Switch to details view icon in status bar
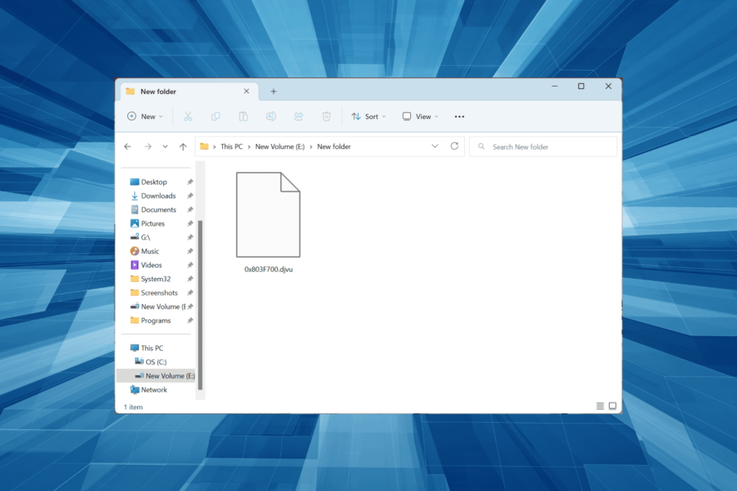Image resolution: width=737 pixels, height=491 pixels. 601,406
